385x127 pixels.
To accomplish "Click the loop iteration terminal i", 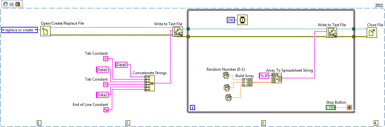I will tap(192, 107).
